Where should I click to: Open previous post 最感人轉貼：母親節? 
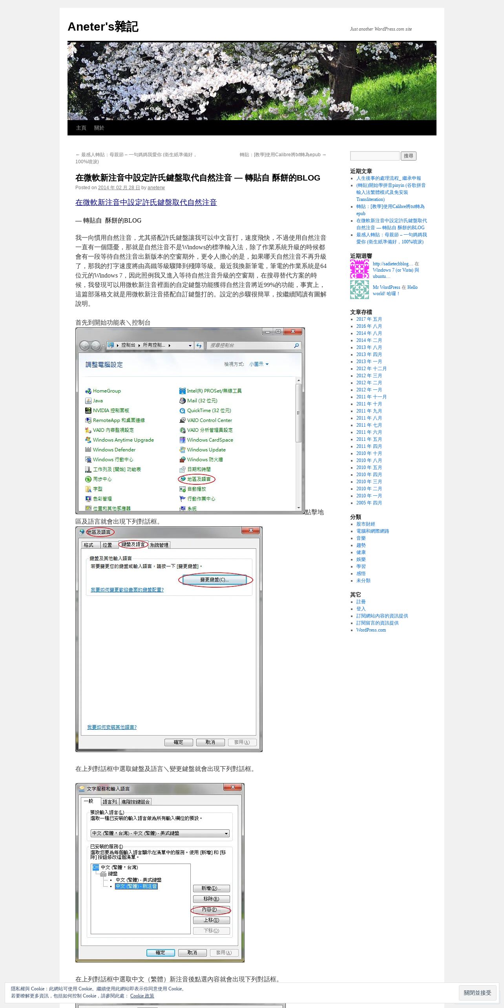point(136,158)
